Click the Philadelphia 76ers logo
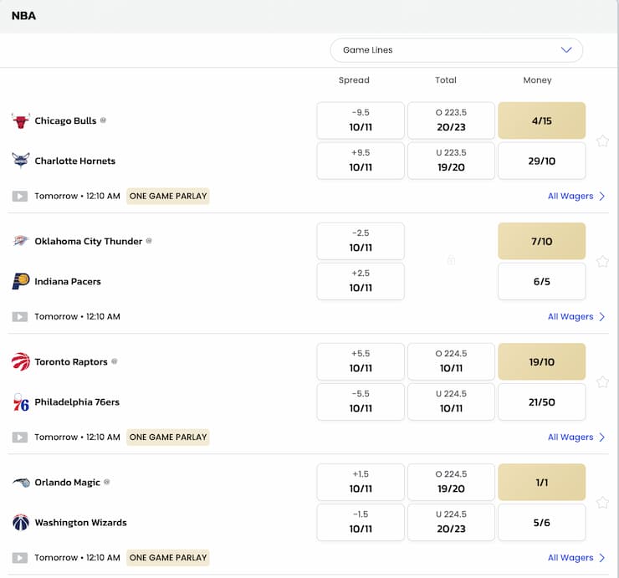Image resolution: width=619 pixels, height=578 pixels. point(21,402)
